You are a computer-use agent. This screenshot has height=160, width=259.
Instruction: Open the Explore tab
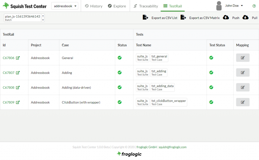point(117,6)
